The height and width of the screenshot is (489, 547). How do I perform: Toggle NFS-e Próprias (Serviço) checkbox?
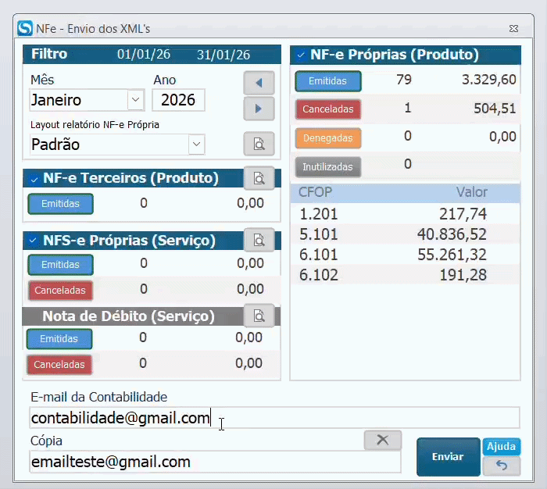[34, 241]
